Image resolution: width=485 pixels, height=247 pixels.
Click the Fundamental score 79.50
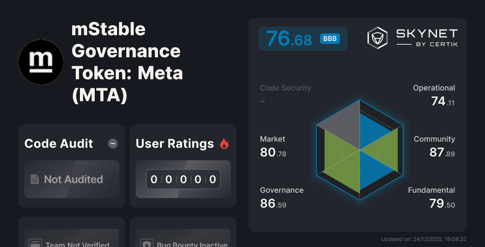point(441,204)
